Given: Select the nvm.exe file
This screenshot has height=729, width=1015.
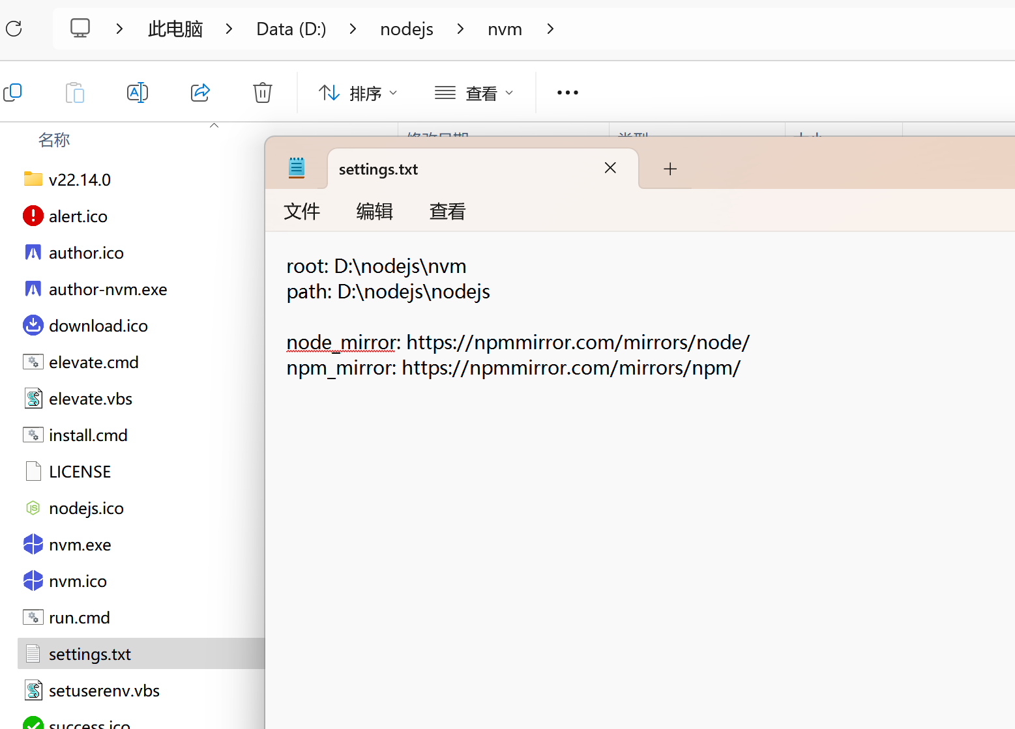Looking at the screenshot, I should tap(80, 545).
